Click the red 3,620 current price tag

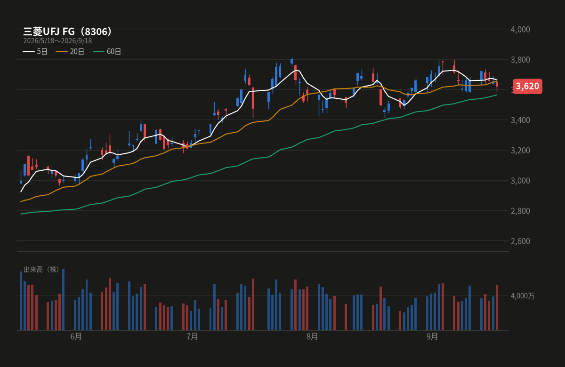click(527, 86)
